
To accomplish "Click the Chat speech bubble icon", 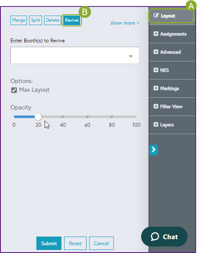I will [x=155, y=237].
